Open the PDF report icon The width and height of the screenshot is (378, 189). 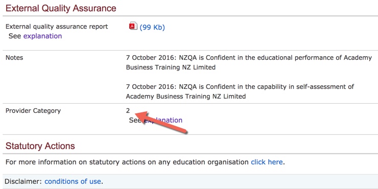point(133,26)
